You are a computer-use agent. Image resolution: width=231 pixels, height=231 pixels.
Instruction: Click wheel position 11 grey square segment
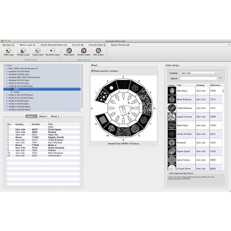pos(102,119)
